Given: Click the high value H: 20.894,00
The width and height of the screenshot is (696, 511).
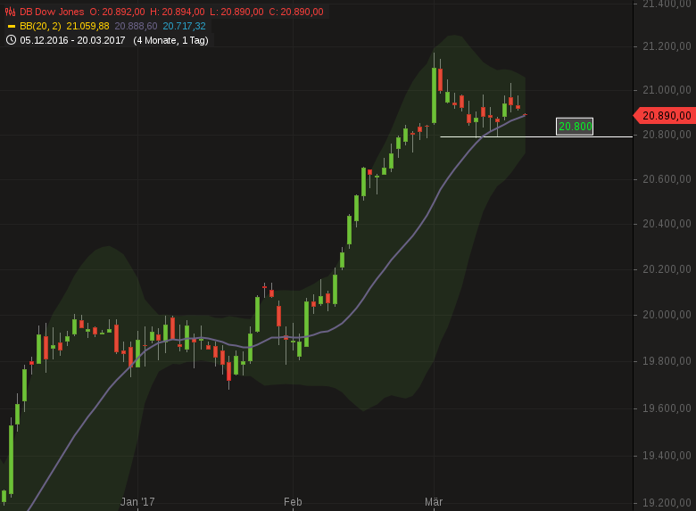Looking at the screenshot, I should [178, 12].
